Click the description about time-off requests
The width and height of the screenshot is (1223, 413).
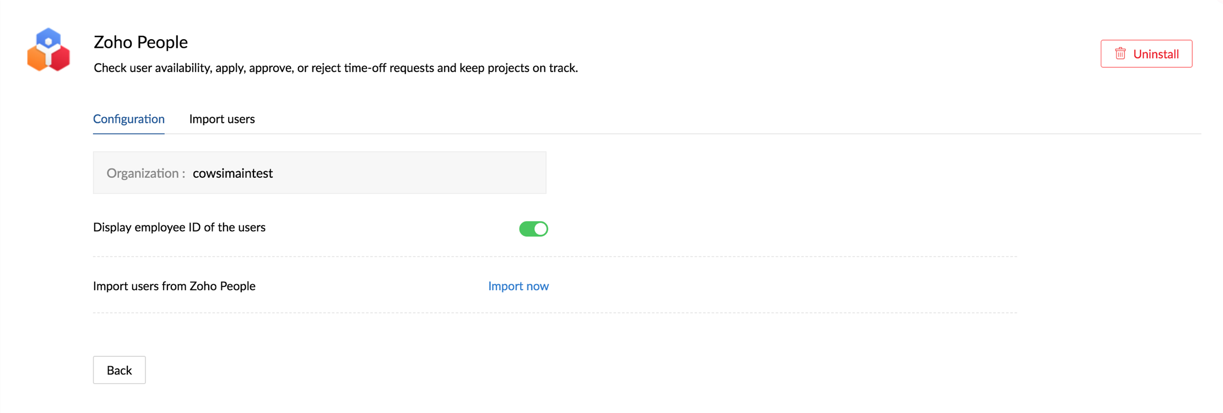[x=335, y=68]
